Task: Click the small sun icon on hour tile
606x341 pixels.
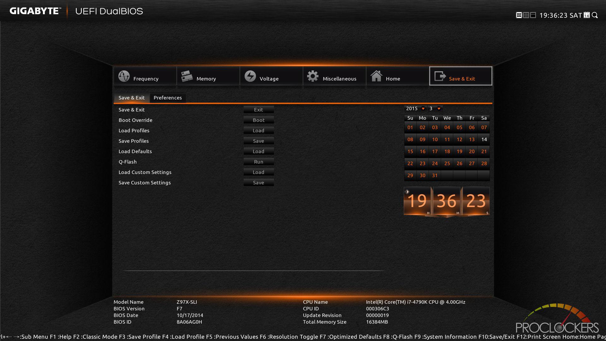Action: click(x=407, y=192)
